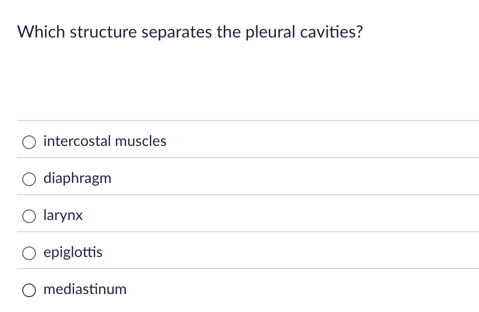Mark larynx as the selected option

29,216
